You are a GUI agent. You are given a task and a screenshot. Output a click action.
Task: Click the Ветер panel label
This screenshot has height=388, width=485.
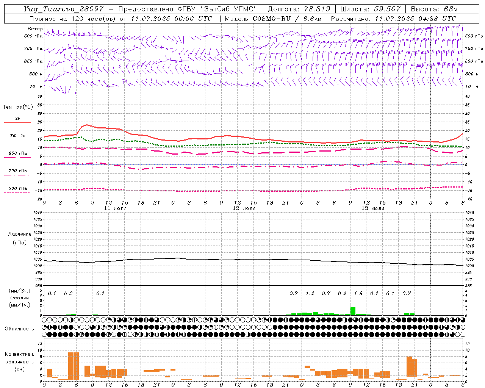(35, 29)
